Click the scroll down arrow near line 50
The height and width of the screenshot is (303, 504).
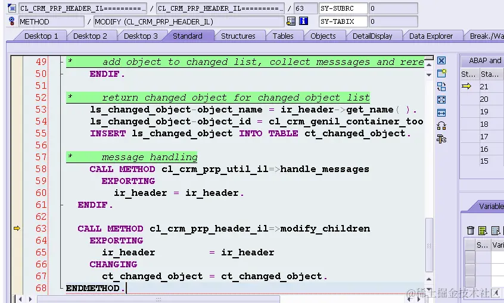tap(429, 74)
